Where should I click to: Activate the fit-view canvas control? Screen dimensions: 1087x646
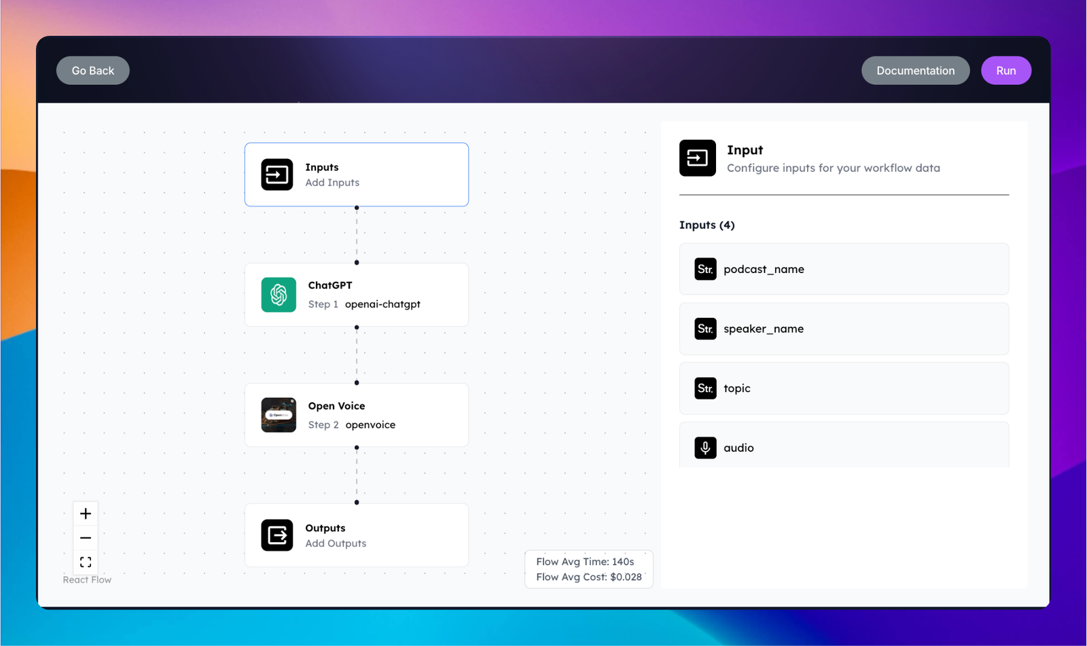pyautogui.click(x=85, y=561)
